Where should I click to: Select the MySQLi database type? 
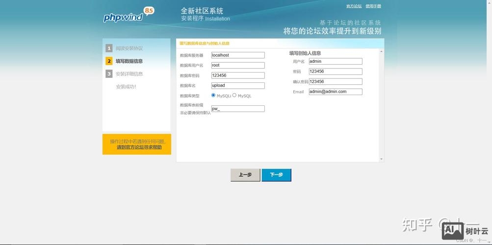[x=213, y=96]
